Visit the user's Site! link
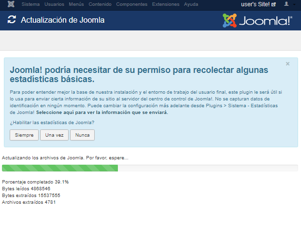301x240 pixels. [x=255, y=4]
